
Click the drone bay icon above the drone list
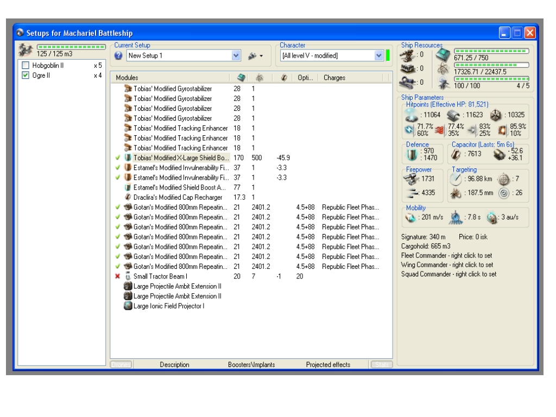(25, 51)
